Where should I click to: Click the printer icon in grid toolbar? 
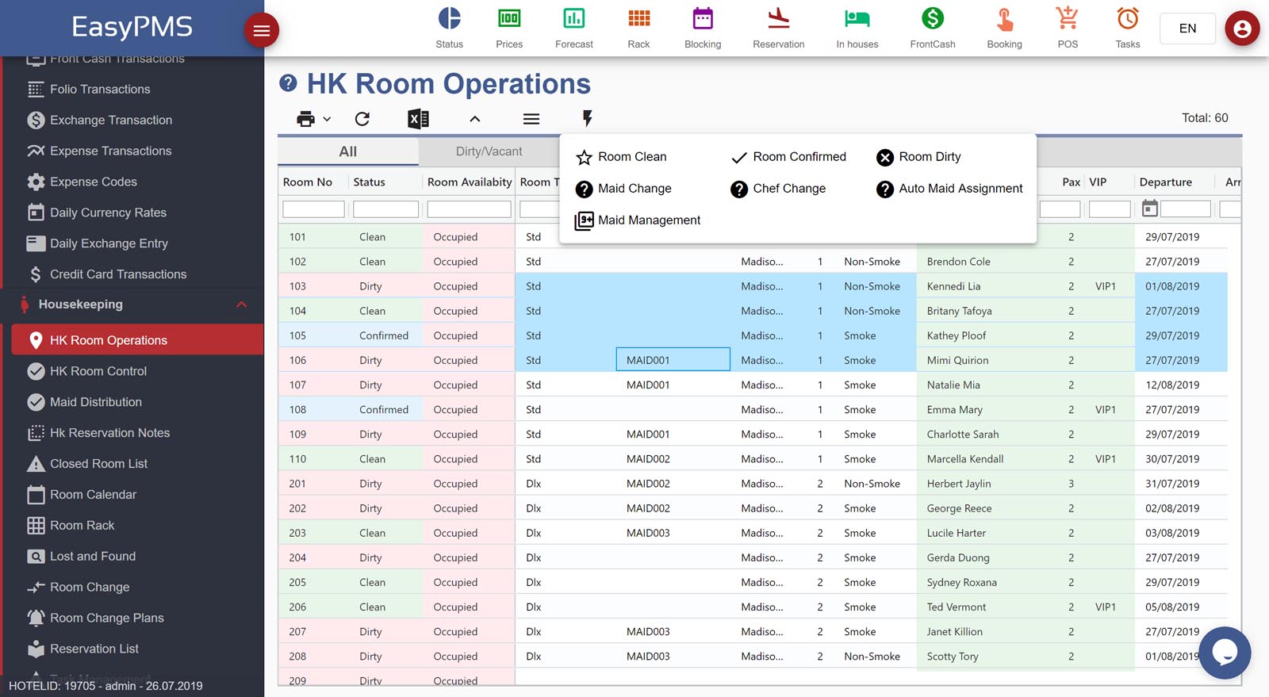point(305,119)
